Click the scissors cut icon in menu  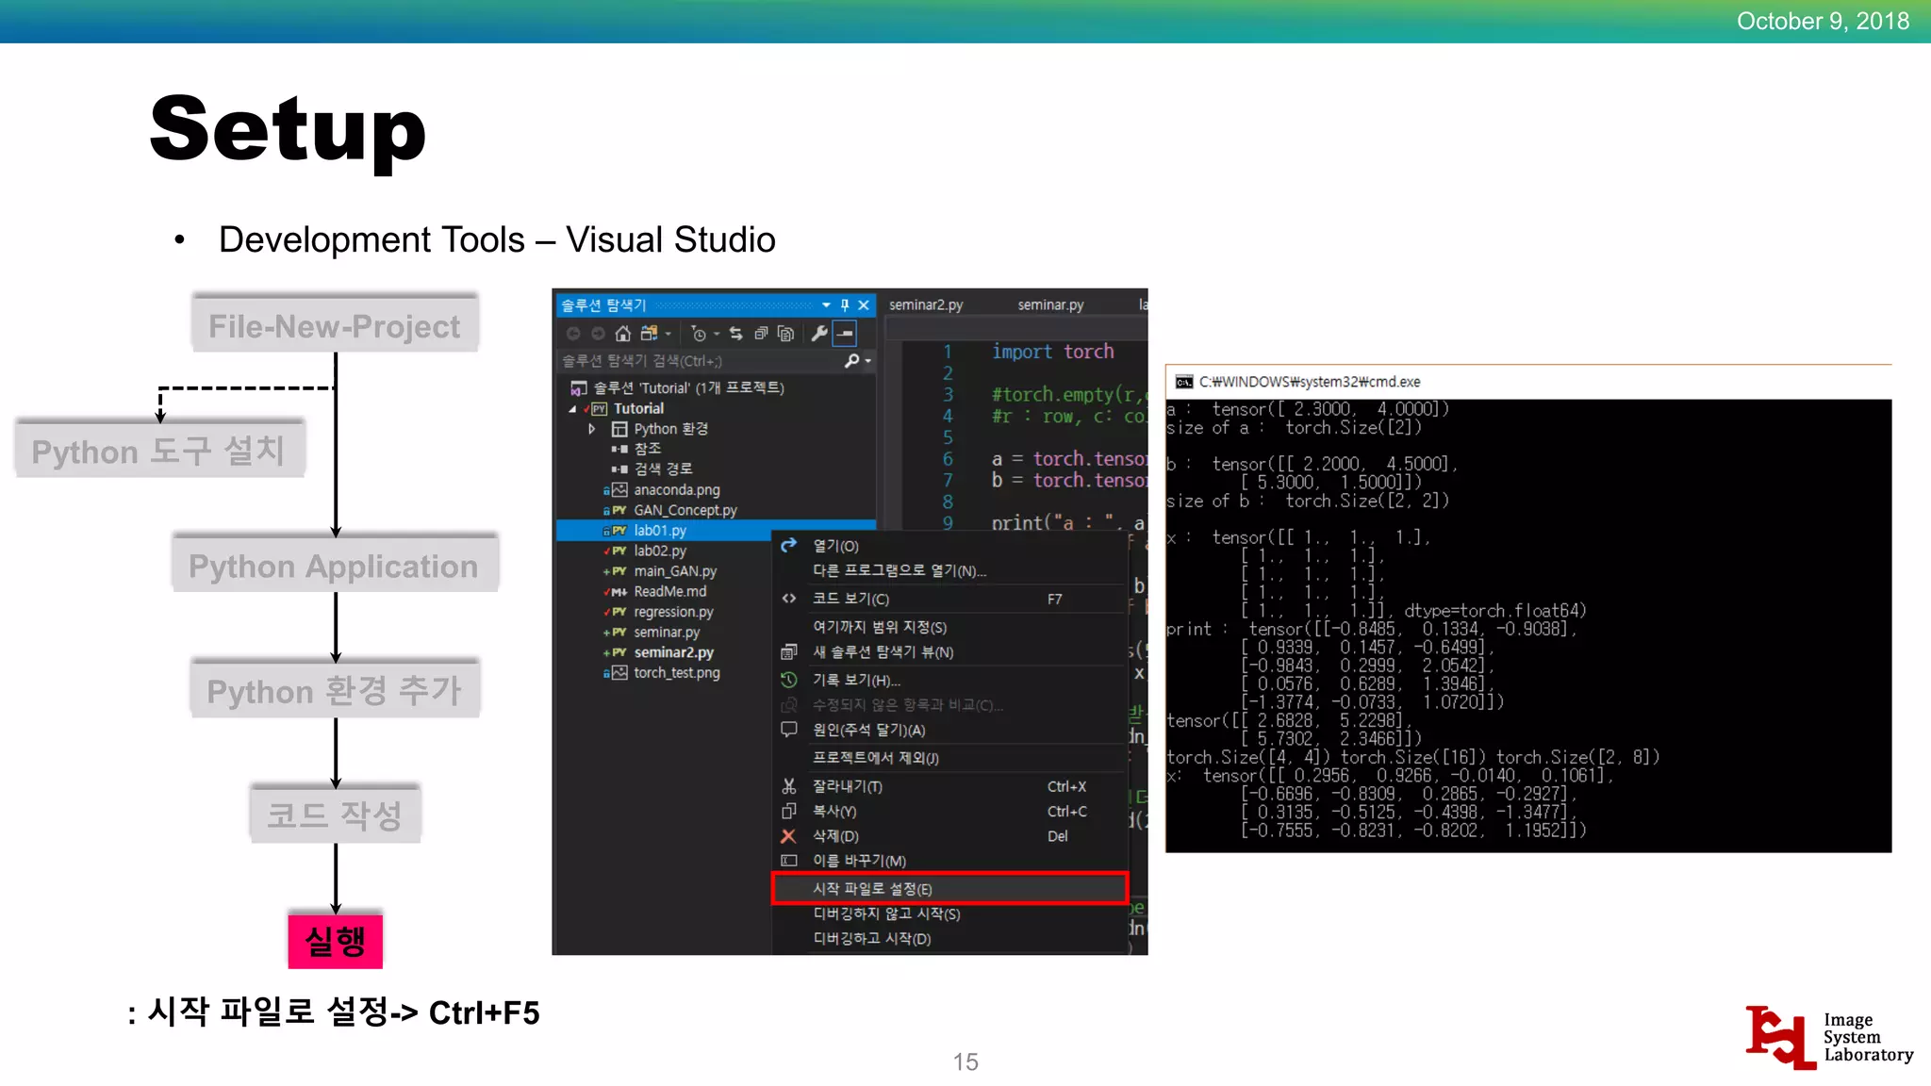coord(789,786)
